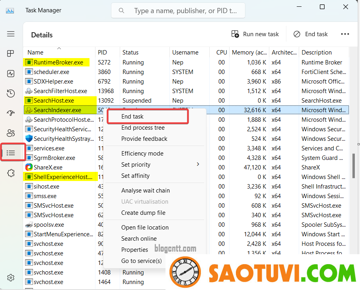Click PID 1464 cell
Screen dimensions: 360x290
104,282
